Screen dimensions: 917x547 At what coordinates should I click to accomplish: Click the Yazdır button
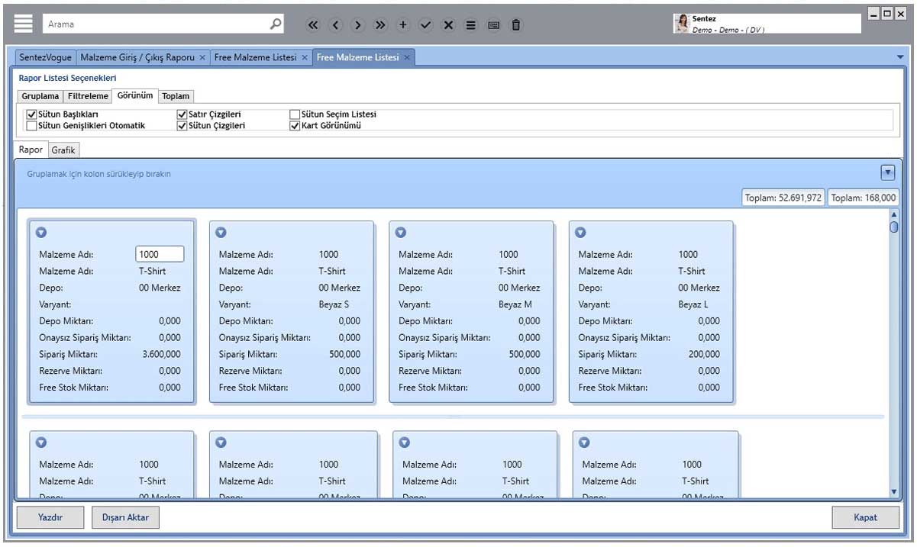[x=50, y=517]
